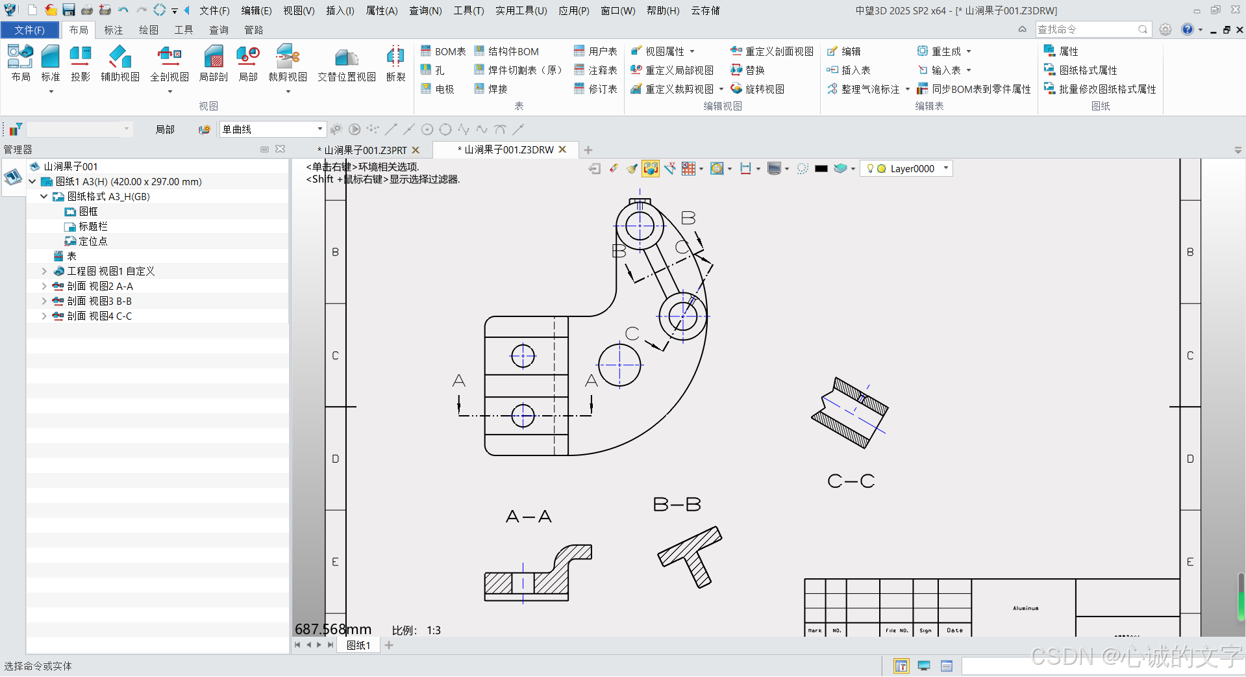The height and width of the screenshot is (677, 1246).
Task: Toggle the selection filter icon with funnel
Action: (15, 129)
